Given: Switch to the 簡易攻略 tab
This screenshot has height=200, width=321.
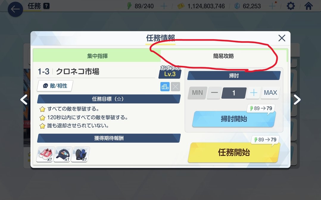Looking at the screenshot, I should [x=223, y=56].
